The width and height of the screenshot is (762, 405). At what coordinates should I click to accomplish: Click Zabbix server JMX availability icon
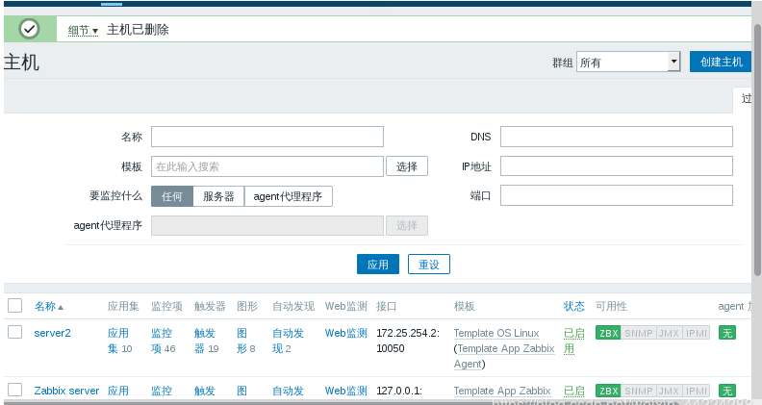(x=669, y=391)
